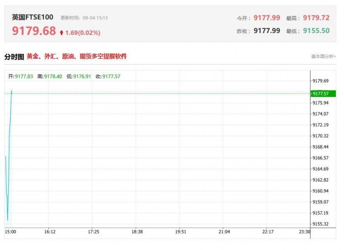
Task: Click the update time 09-04 15:13
Action: click(x=95, y=18)
